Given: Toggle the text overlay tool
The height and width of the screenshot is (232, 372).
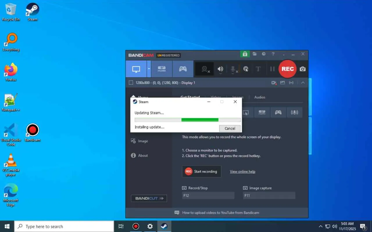Looking at the screenshot, I should click(x=258, y=69).
